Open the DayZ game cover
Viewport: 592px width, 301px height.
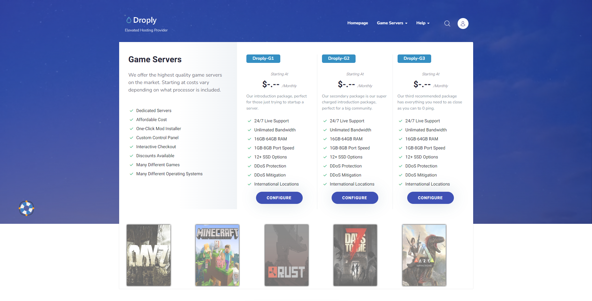(x=149, y=255)
